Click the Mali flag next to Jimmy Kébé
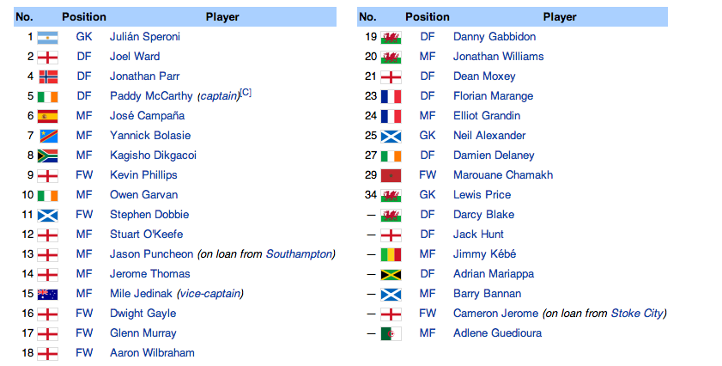The width and height of the screenshot is (722, 366). point(391,255)
